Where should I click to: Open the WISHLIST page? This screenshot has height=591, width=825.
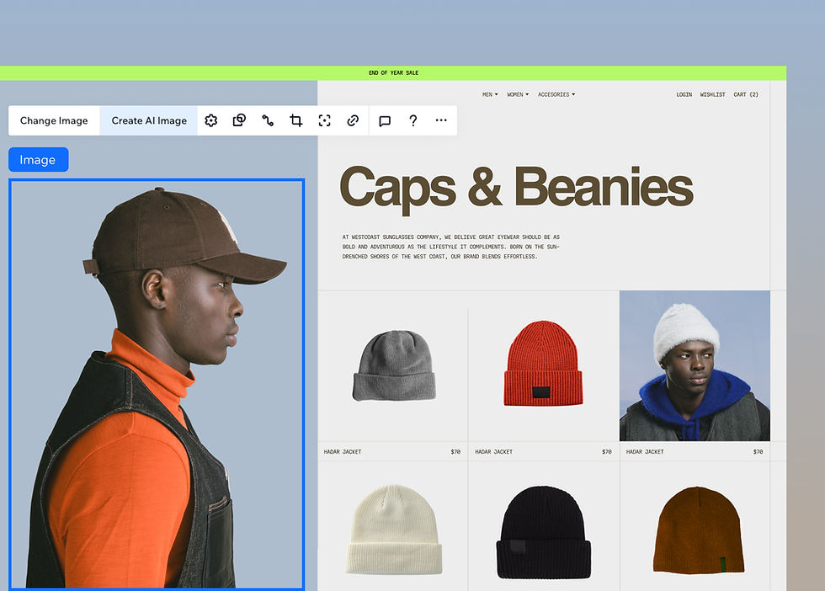point(712,94)
